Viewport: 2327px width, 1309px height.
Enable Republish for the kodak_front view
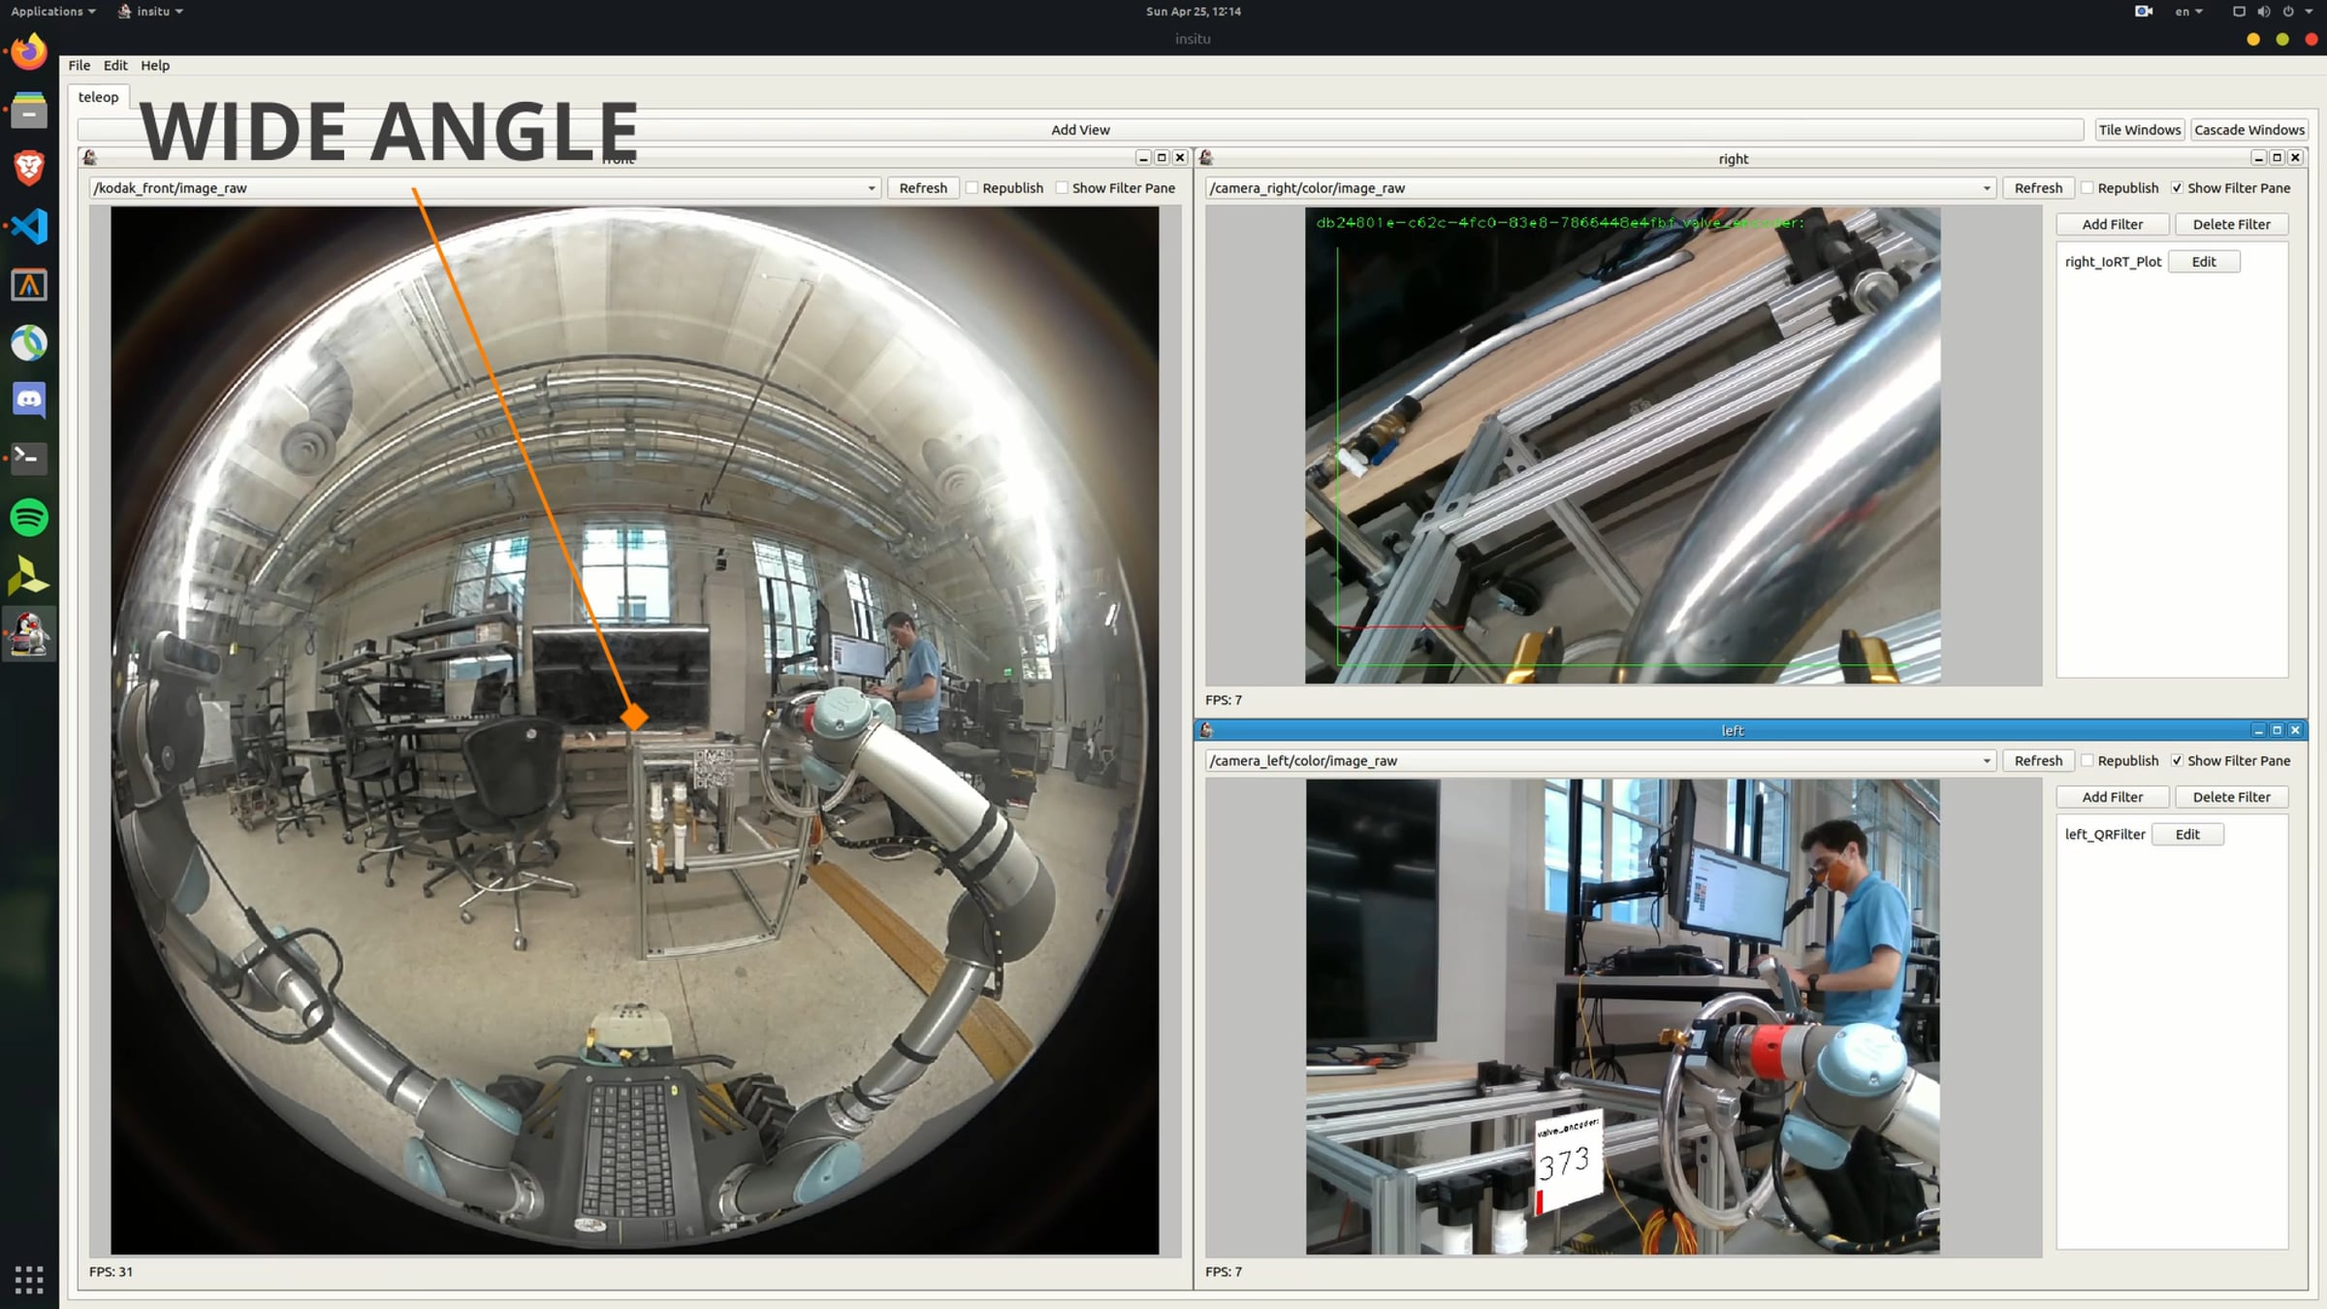[972, 188]
